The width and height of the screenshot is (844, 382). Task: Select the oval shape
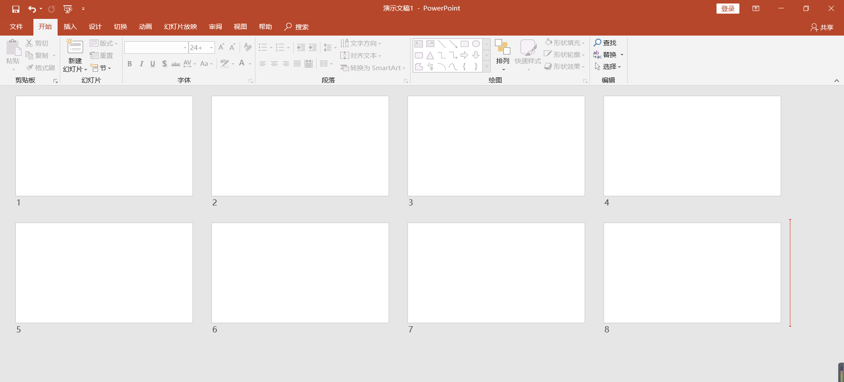pyautogui.click(x=476, y=44)
